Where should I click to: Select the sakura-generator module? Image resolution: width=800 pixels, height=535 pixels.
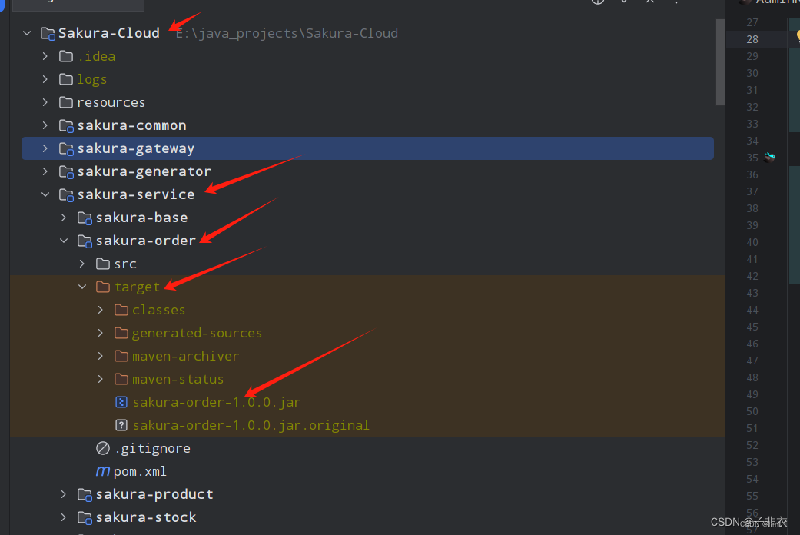(144, 171)
